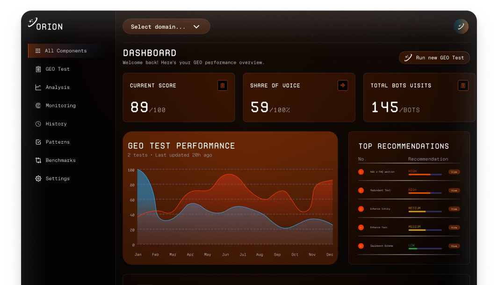Click '2 tests · Last updated 20h ago' text

click(170, 155)
